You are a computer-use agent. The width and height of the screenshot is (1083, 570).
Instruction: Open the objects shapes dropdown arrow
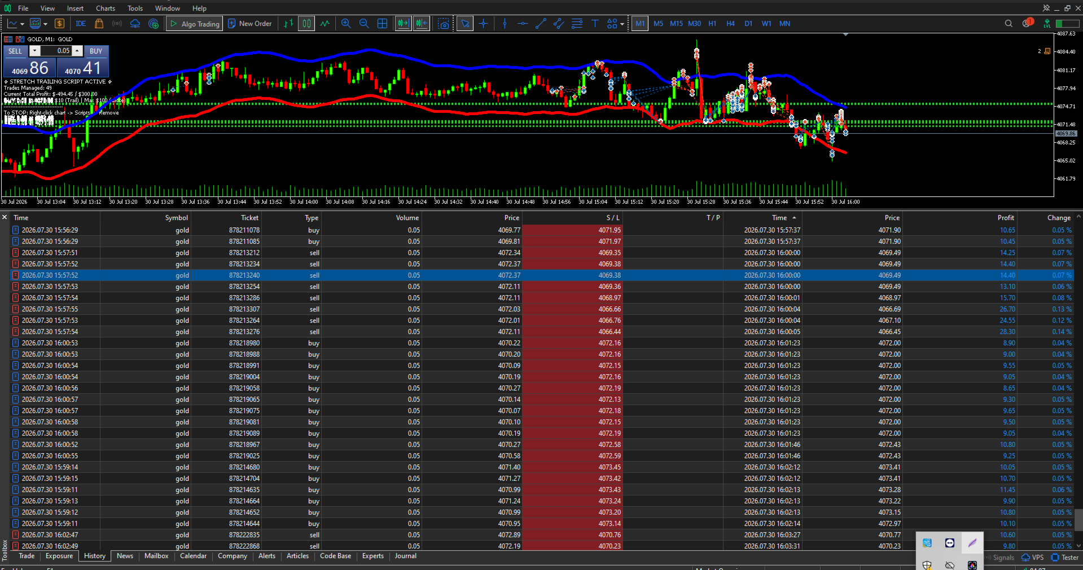pyautogui.click(x=622, y=24)
